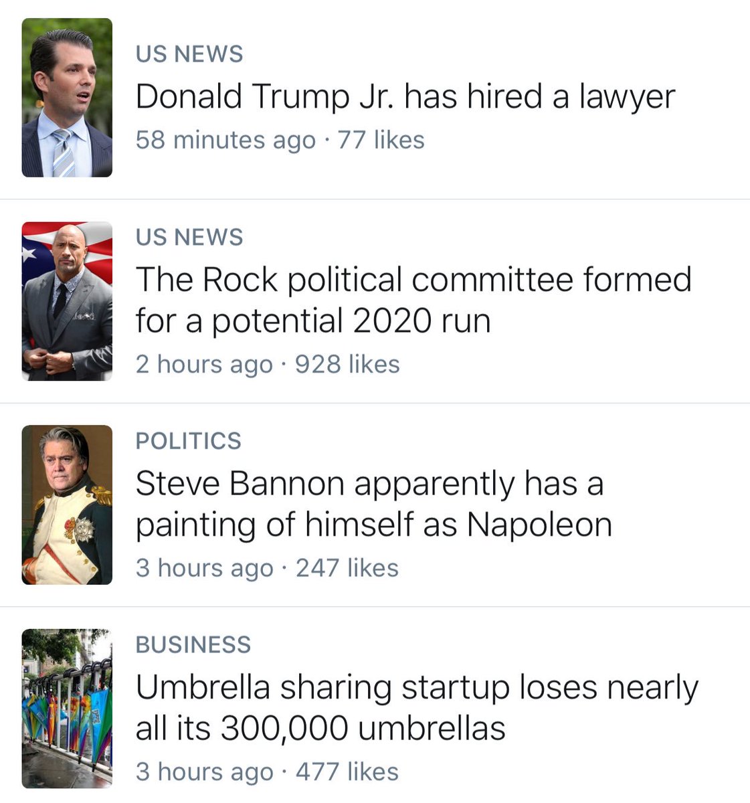Click the '928 likes' count
The height and width of the screenshot is (803, 750).
pyautogui.click(x=347, y=364)
